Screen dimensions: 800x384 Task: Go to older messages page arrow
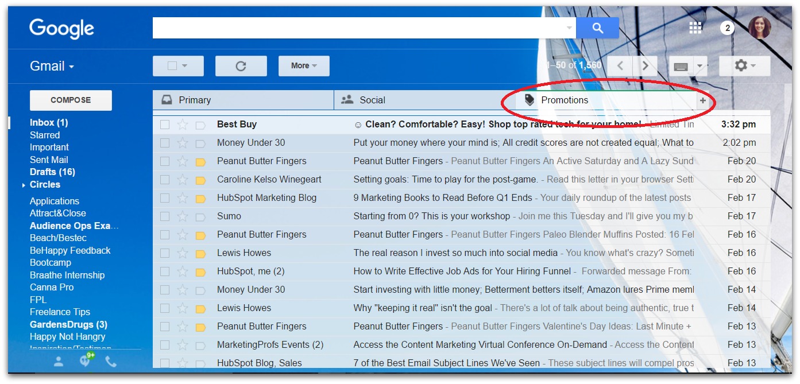[x=646, y=66]
